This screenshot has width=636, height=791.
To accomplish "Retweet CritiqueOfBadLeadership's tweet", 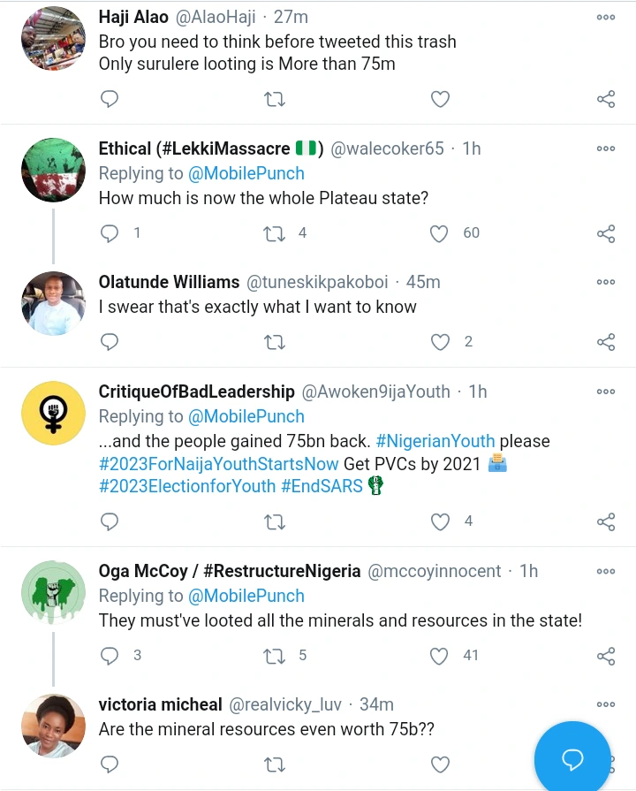I will point(275,521).
